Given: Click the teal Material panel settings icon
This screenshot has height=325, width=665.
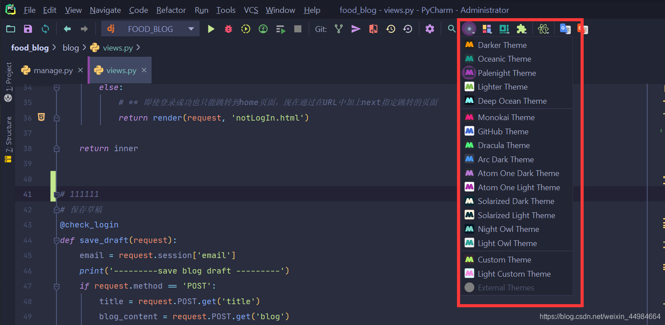Looking at the screenshot, I should coord(504,29).
